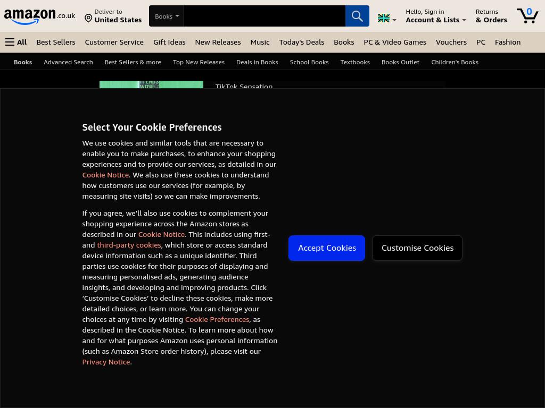
Task: Open the third-party cookies link
Action: pos(129,245)
